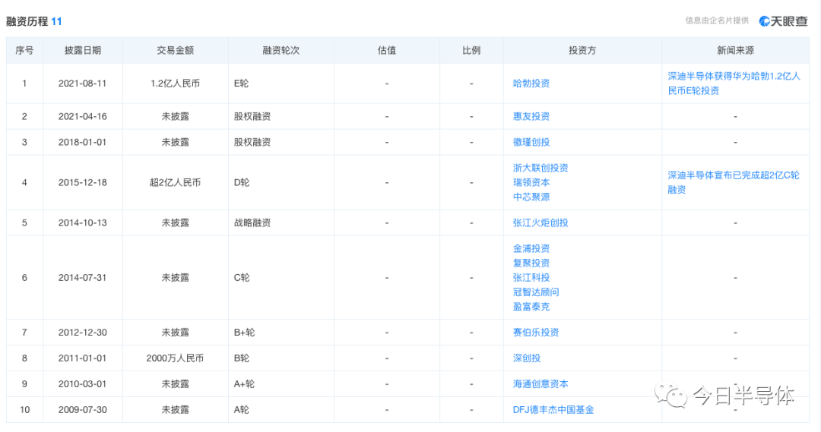The image size is (821, 432).
Task: Select date cell 2014-10-13
Action: [x=82, y=222]
